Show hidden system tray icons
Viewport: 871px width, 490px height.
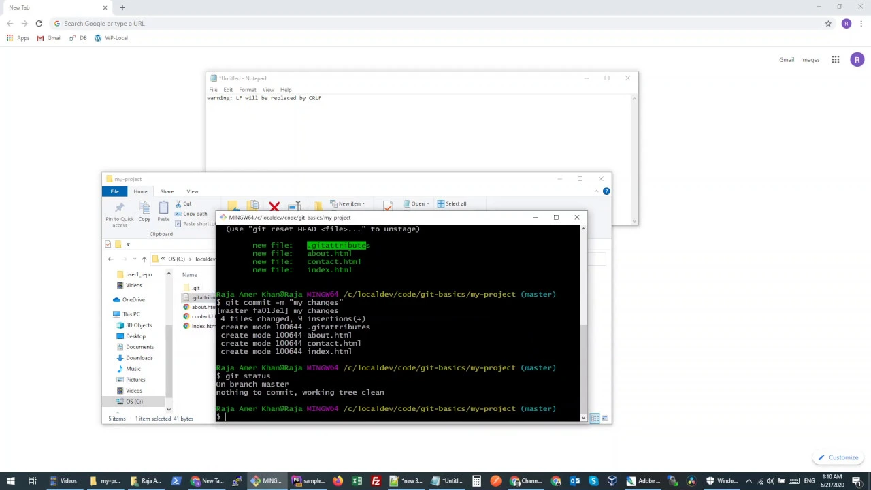pos(749,481)
